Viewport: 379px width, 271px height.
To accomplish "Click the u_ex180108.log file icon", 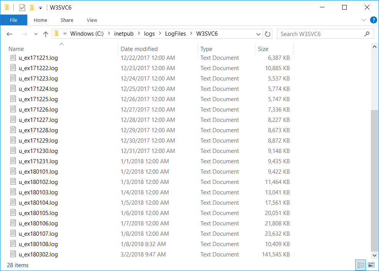I will click(x=13, y=244).
